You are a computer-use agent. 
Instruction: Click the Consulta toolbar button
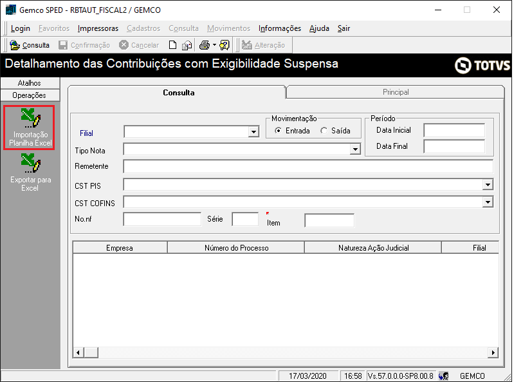click(x=30, y=45)
